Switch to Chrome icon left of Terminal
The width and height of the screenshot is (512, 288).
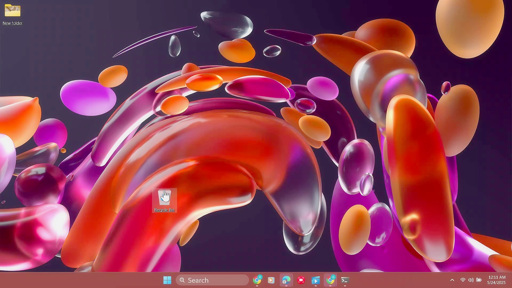330,280
